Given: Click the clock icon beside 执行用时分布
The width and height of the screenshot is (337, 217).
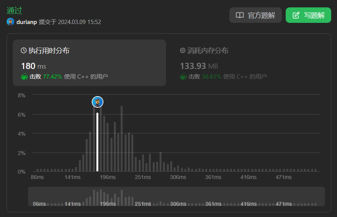Looking at the screenshot, I should (x=23, y=50).
